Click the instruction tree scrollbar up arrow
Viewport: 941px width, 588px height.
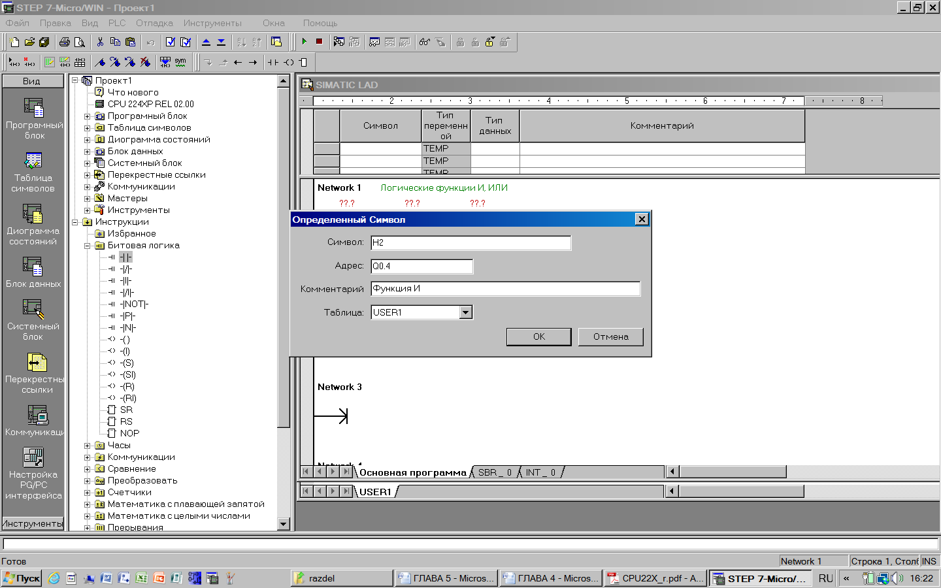284,81
